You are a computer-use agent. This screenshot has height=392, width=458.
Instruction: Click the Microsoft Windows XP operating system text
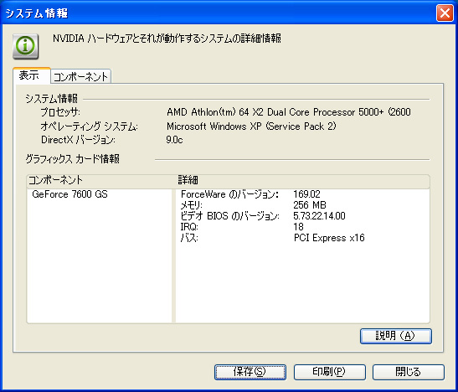[251, 126]
